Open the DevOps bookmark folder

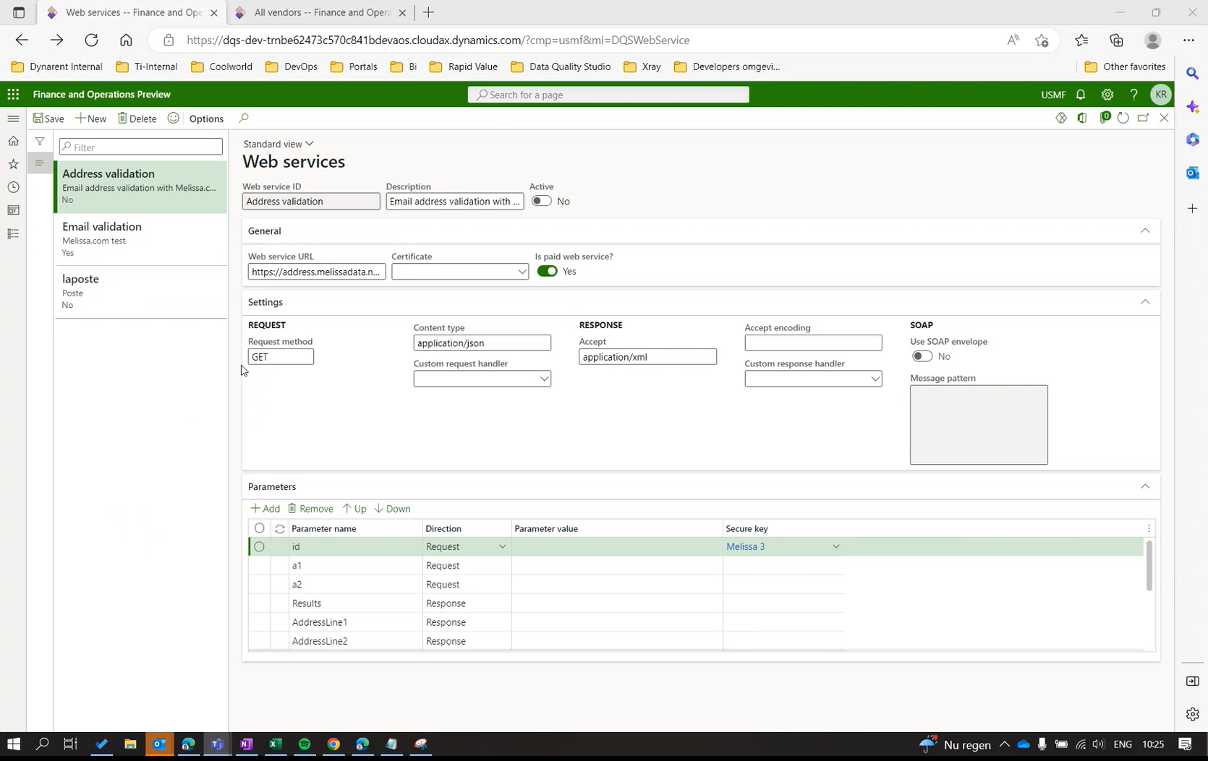292,66
